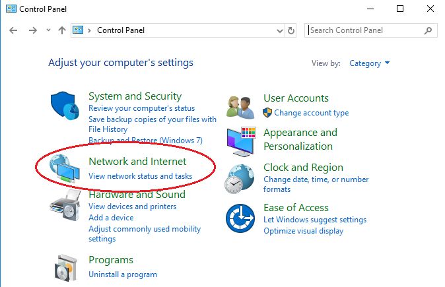Open Network and Internet category

pyautogui.click(x=137, y=162)
